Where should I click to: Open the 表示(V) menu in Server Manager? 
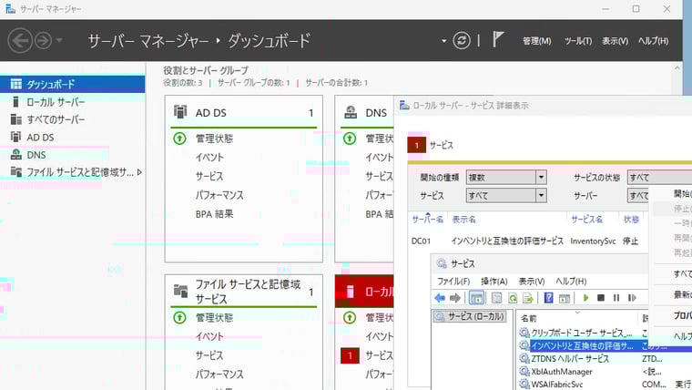click(615, 41)
